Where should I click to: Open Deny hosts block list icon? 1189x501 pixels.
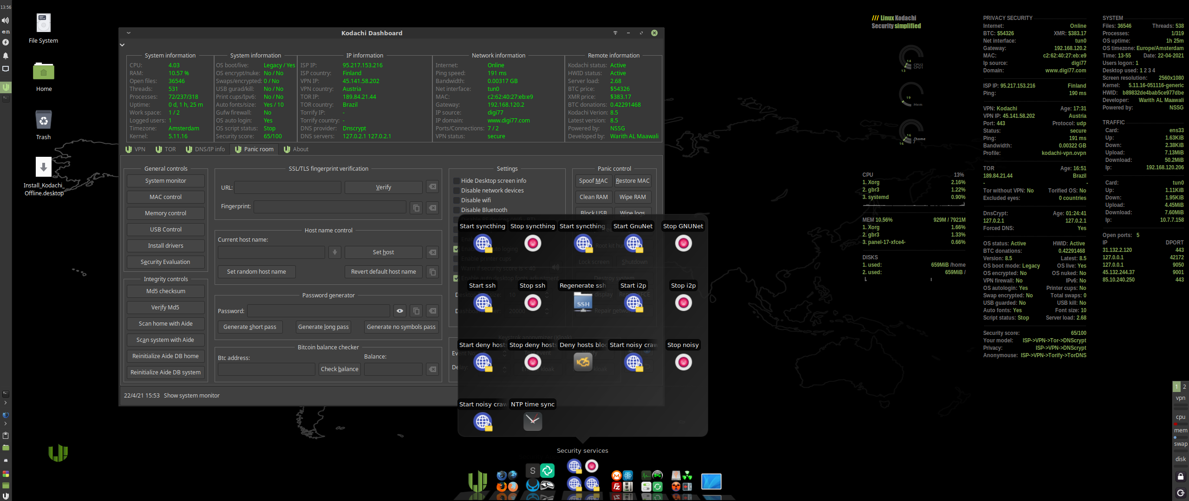point(583,362)
